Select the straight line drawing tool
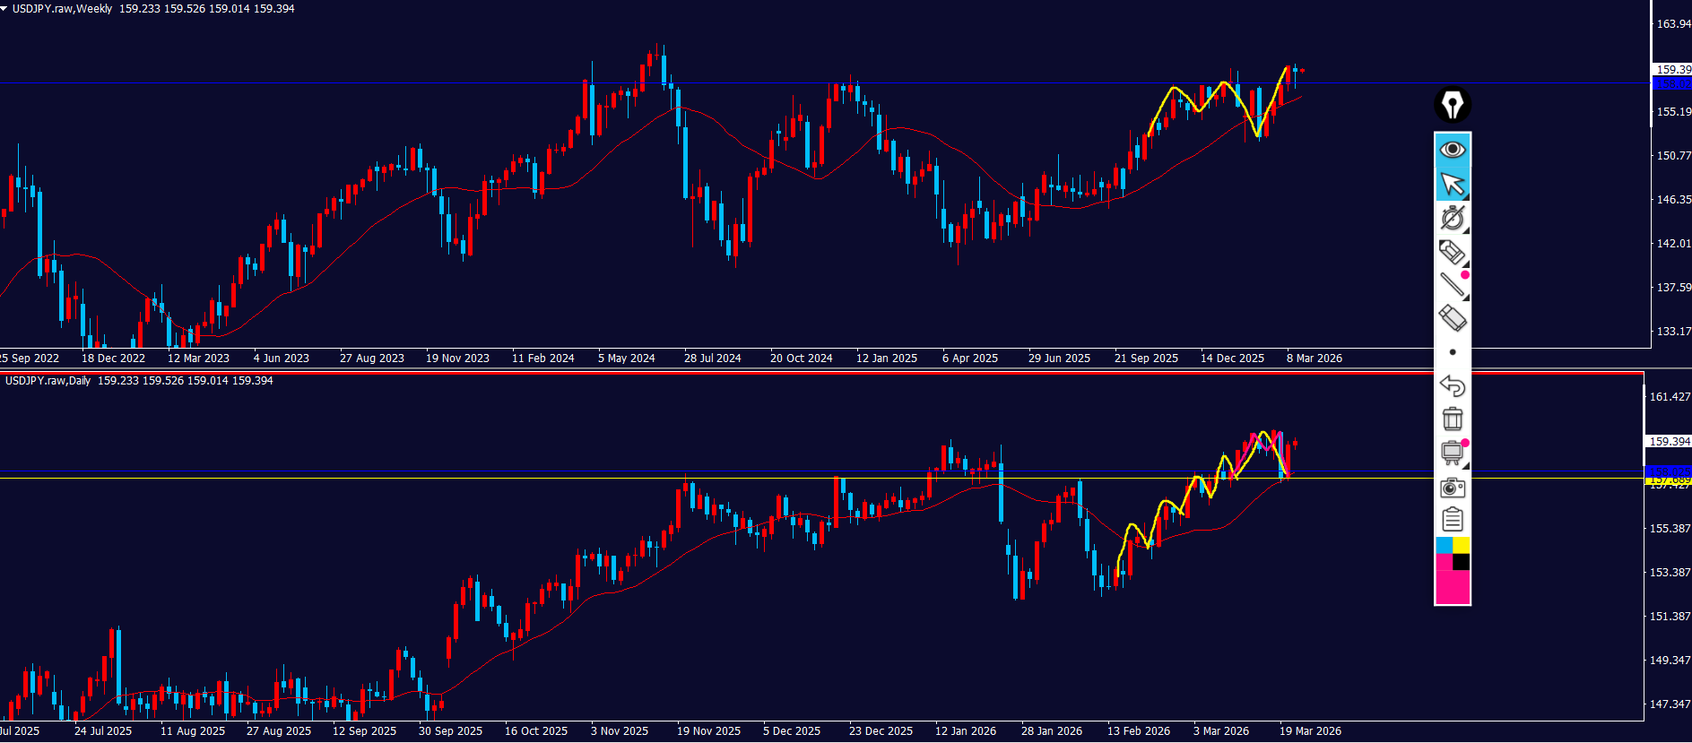Image resolution: width=1692 pixels, height=743 pixels. coord(1452,285)
